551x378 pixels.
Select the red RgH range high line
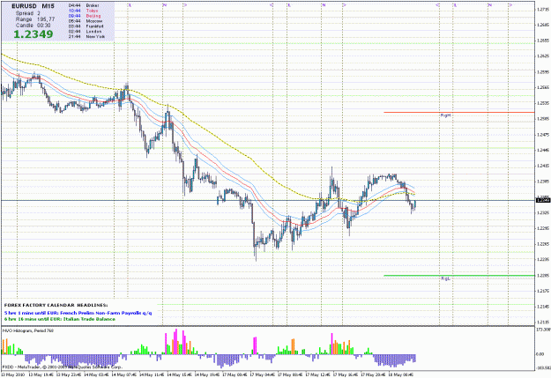click(459, 113)
